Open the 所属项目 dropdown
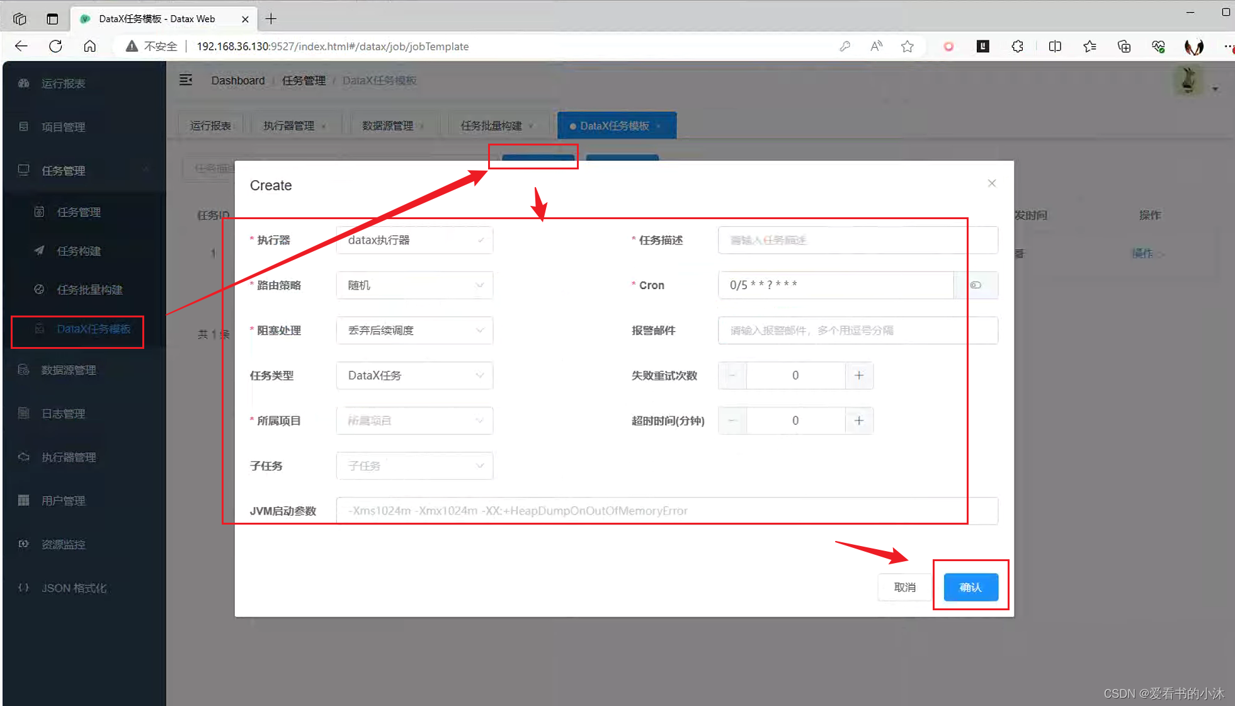 [414, 421]
